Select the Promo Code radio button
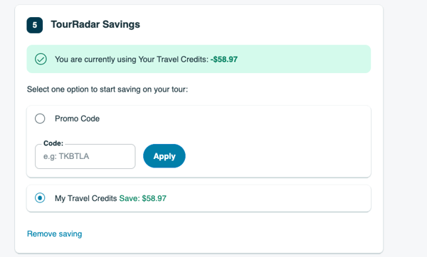Screen dimensions: 427x257 [40, 119]
